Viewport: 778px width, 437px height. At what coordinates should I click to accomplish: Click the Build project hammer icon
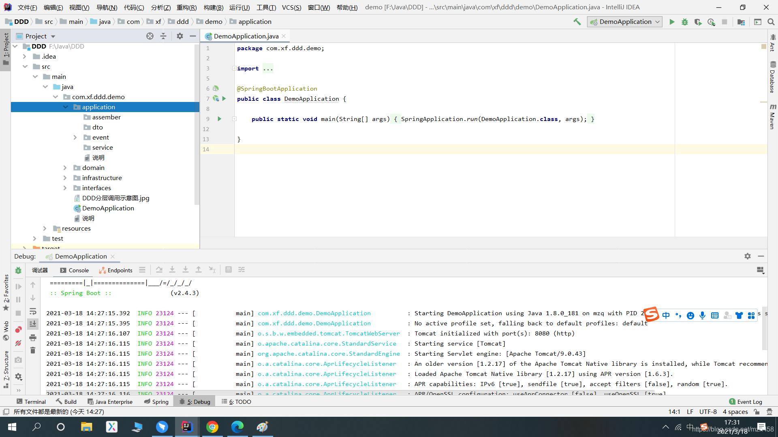point(577,22)
